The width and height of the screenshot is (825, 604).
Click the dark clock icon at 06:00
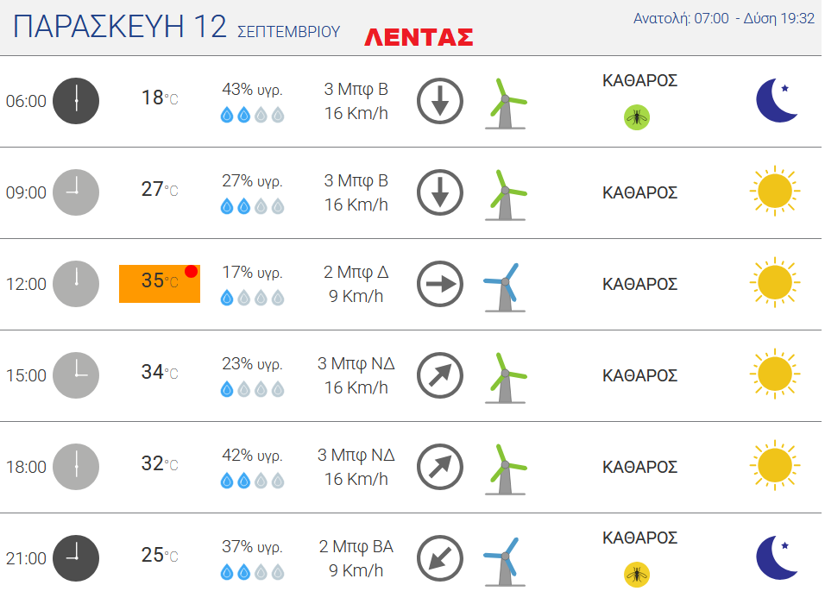point(76,101)
